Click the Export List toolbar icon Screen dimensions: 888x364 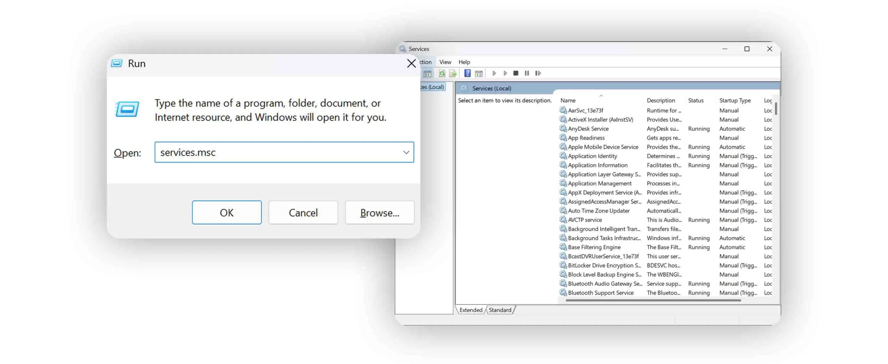(452, 73)
